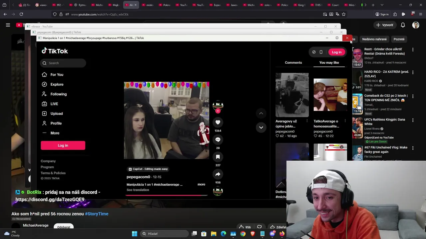This screenshot has width=426, height=239.
Task: Like the TikTok video with the heart icon
Action: [218, 122]
